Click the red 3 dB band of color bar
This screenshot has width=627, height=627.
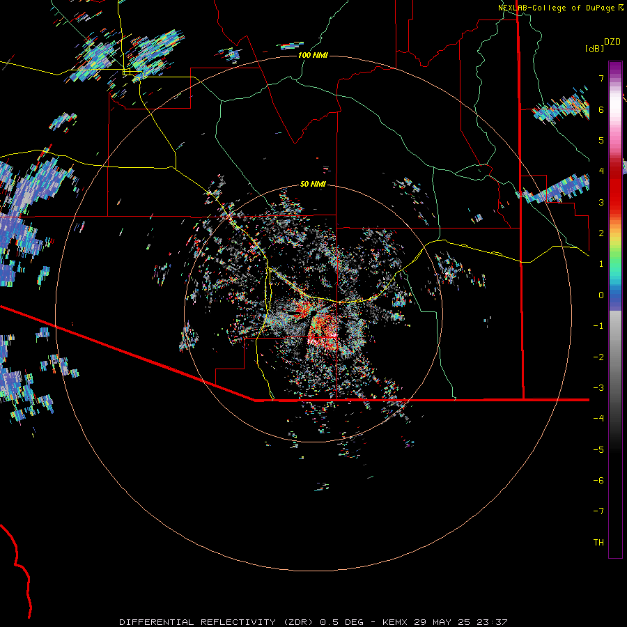pyautogui.click(x=615, y=202)
